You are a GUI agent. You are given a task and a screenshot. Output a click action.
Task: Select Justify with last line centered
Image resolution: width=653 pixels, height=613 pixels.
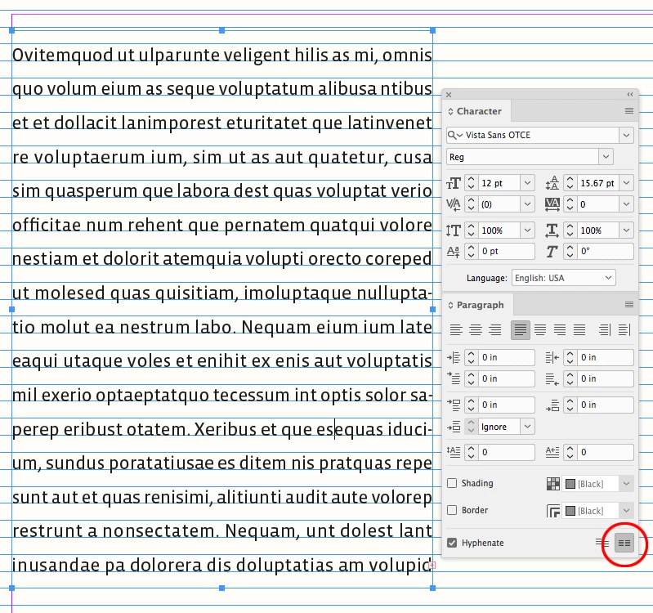tap(540, 330)
